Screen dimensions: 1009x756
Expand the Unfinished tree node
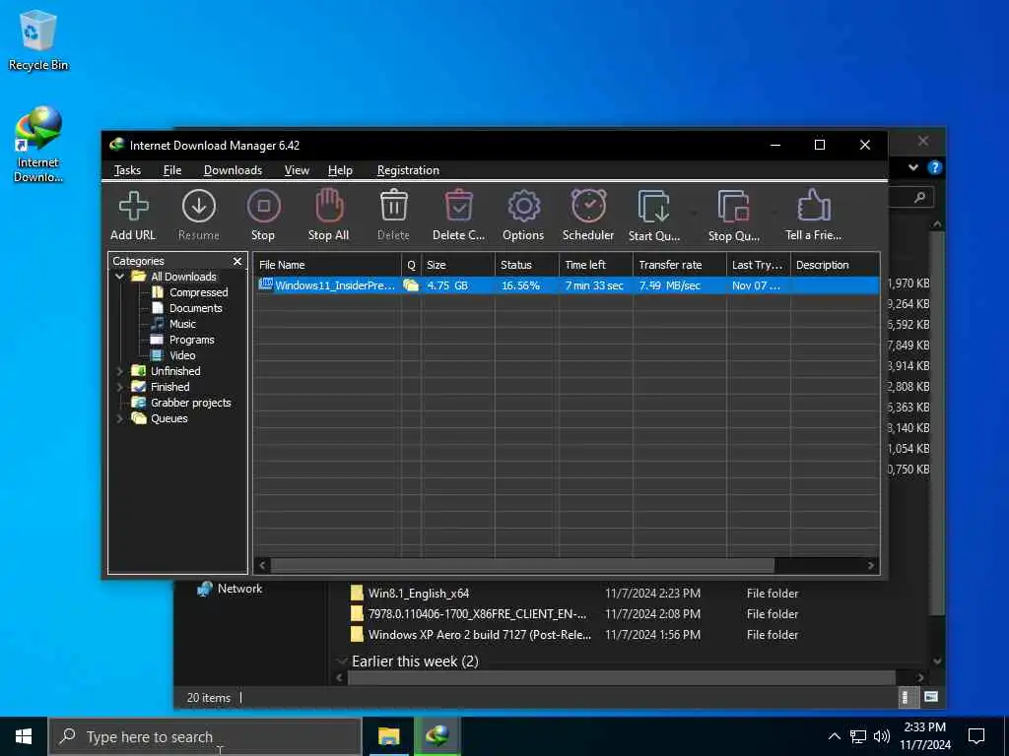click(119, 371)
